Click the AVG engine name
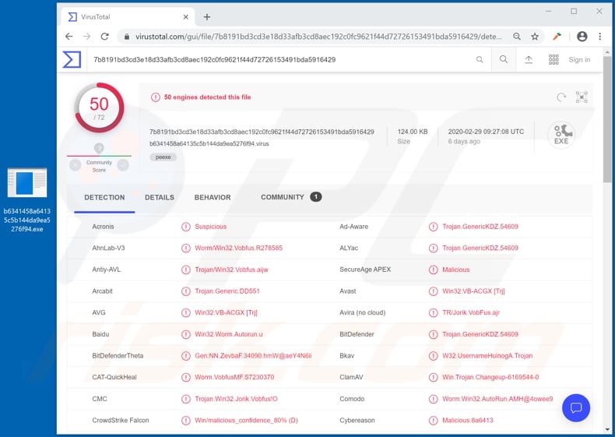The image size is (615, 437). coord(99,312)
